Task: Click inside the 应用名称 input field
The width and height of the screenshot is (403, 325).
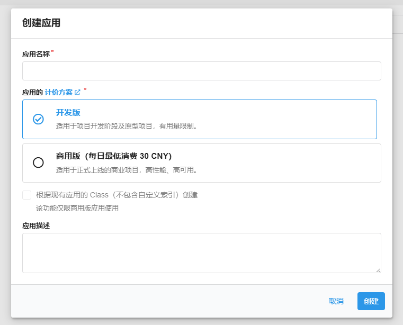Action: [x=201, y=71]
